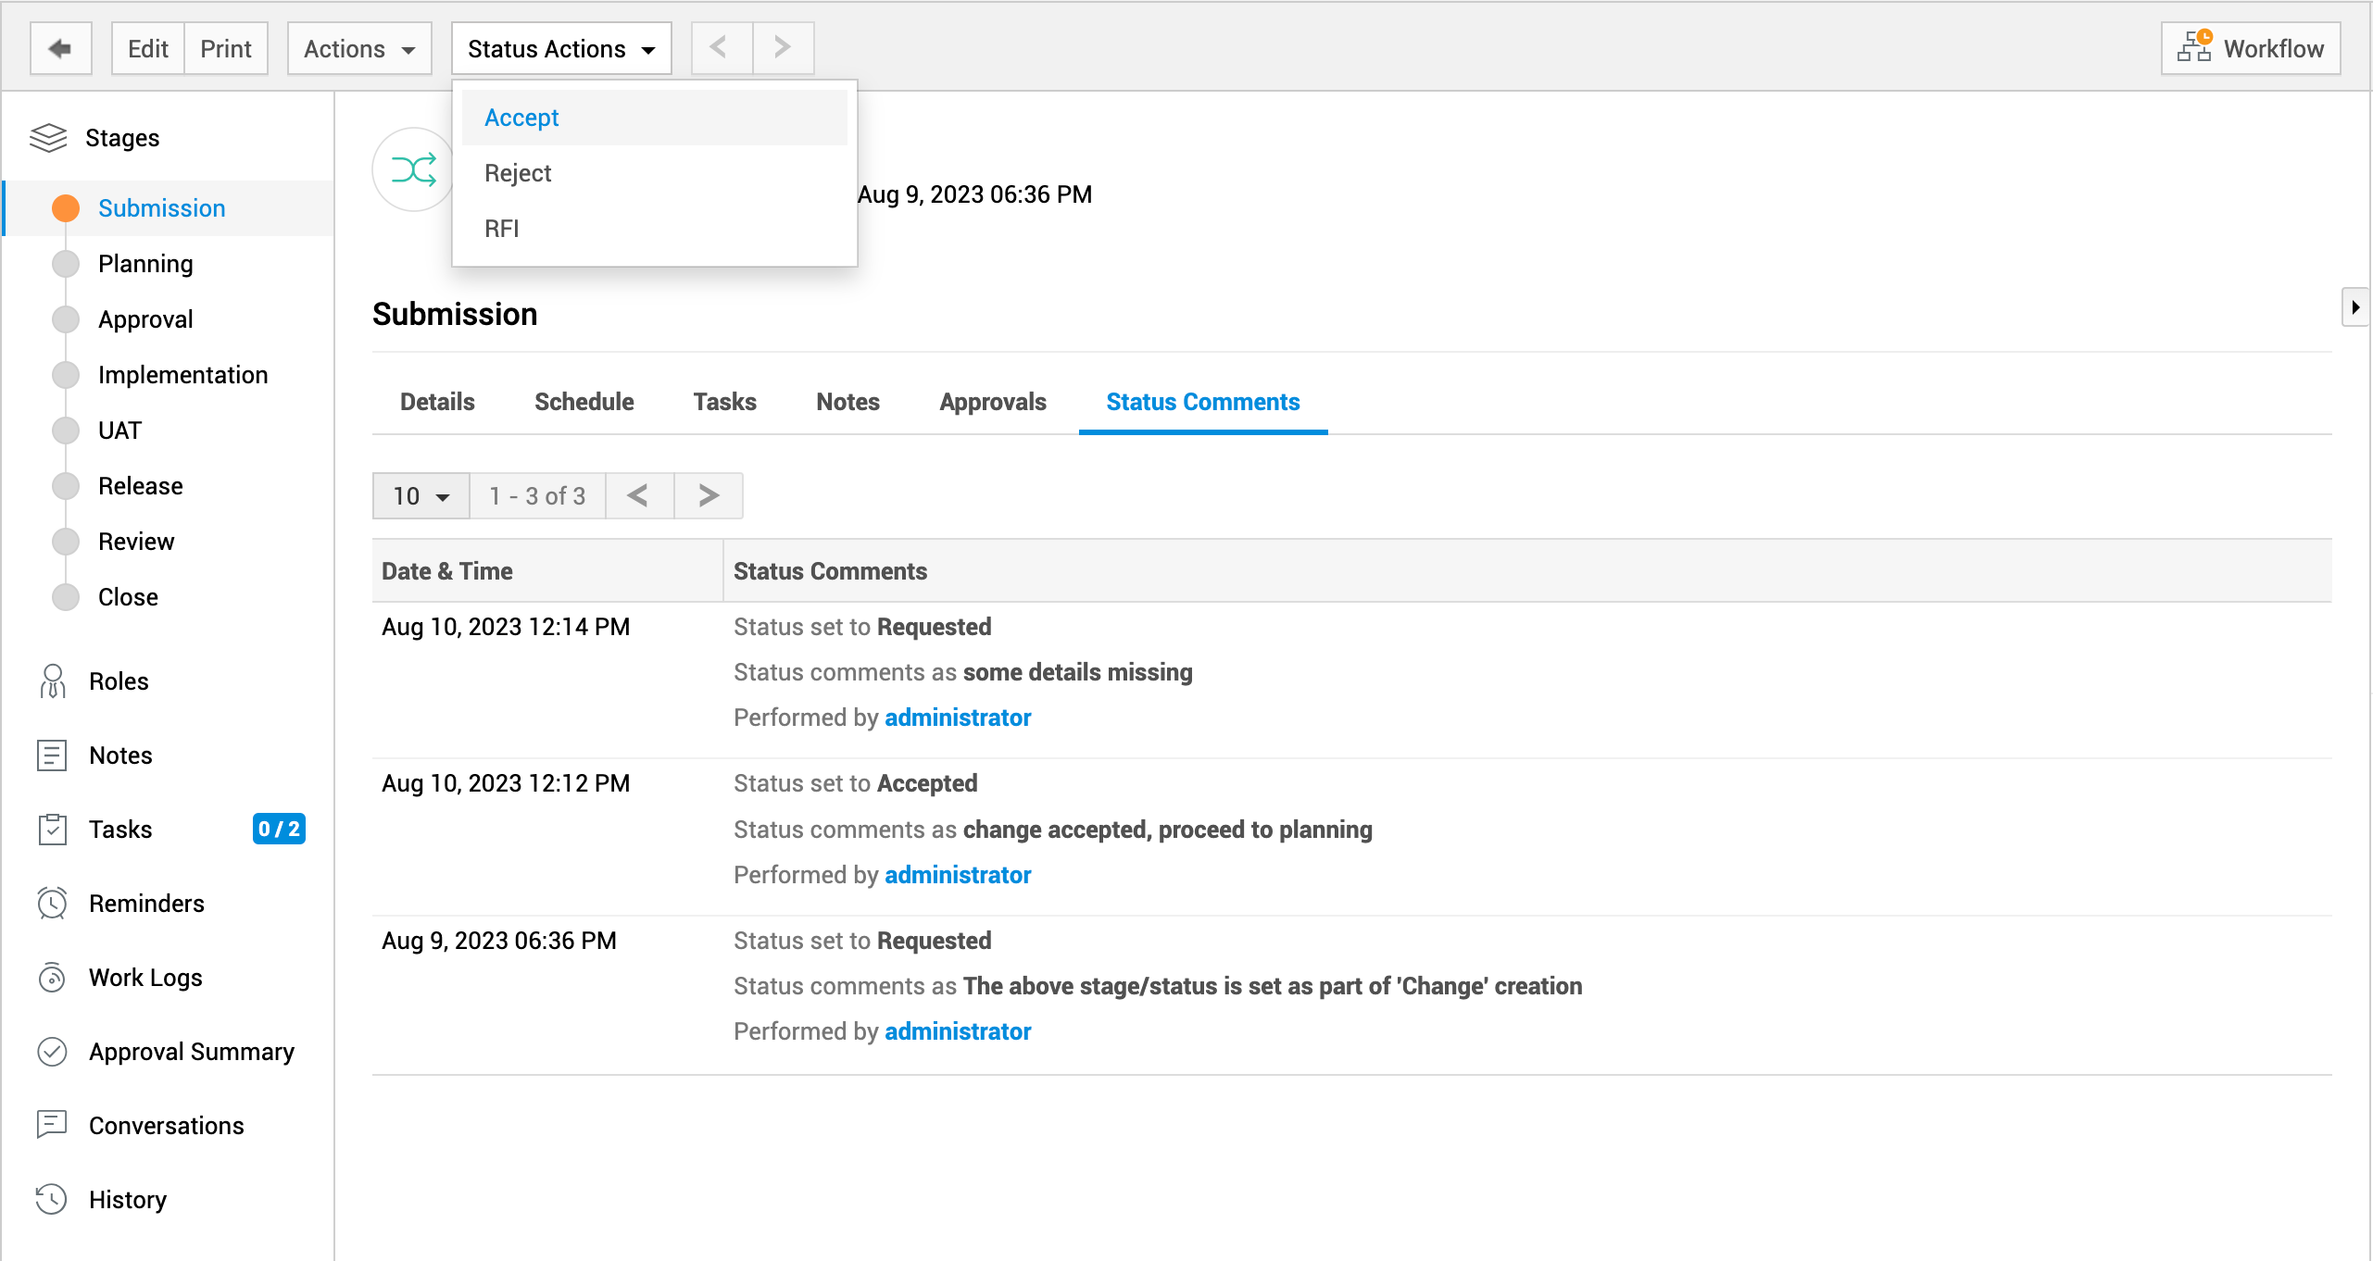The width and height of the screenshot is (2373, 1261).
Task: Show previous page of status comments
Action: [639, 496]
